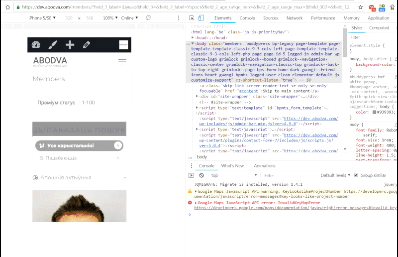Show the console sidebar icon

(191, 175)
